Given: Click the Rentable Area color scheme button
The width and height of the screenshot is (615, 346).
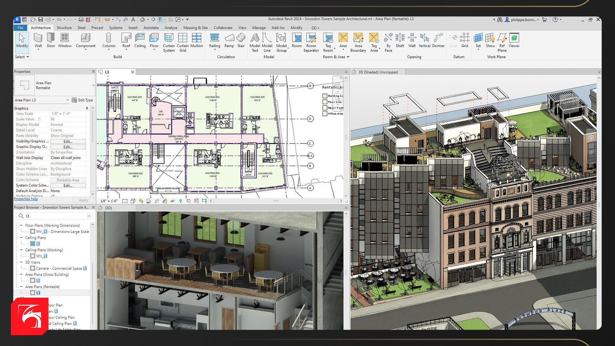Looking at the screenshot, I should pos(68,180).
